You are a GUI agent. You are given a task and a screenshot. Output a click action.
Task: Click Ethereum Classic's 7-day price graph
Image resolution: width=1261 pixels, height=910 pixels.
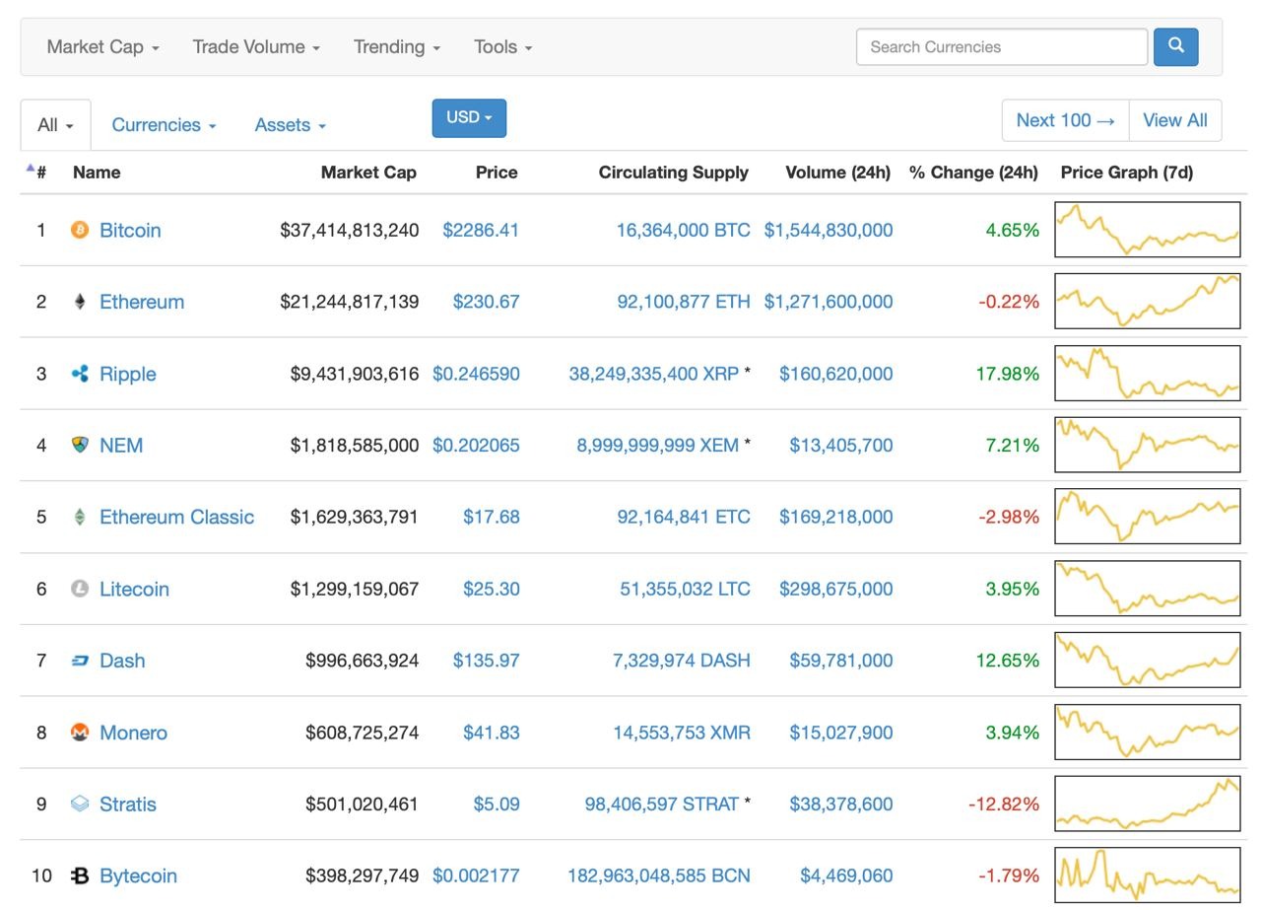point(1148,517)
